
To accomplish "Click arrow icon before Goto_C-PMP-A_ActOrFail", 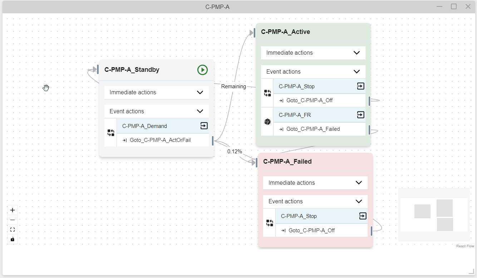I will pyautogui.click(x=124, y=140).
